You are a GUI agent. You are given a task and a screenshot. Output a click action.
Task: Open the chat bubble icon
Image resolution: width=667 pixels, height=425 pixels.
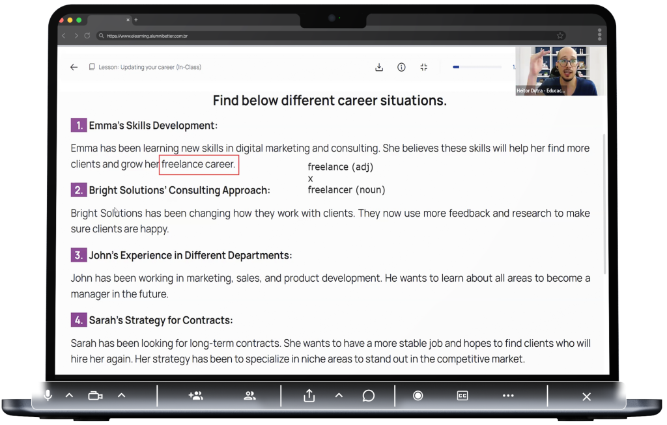(x=368, y=396)
